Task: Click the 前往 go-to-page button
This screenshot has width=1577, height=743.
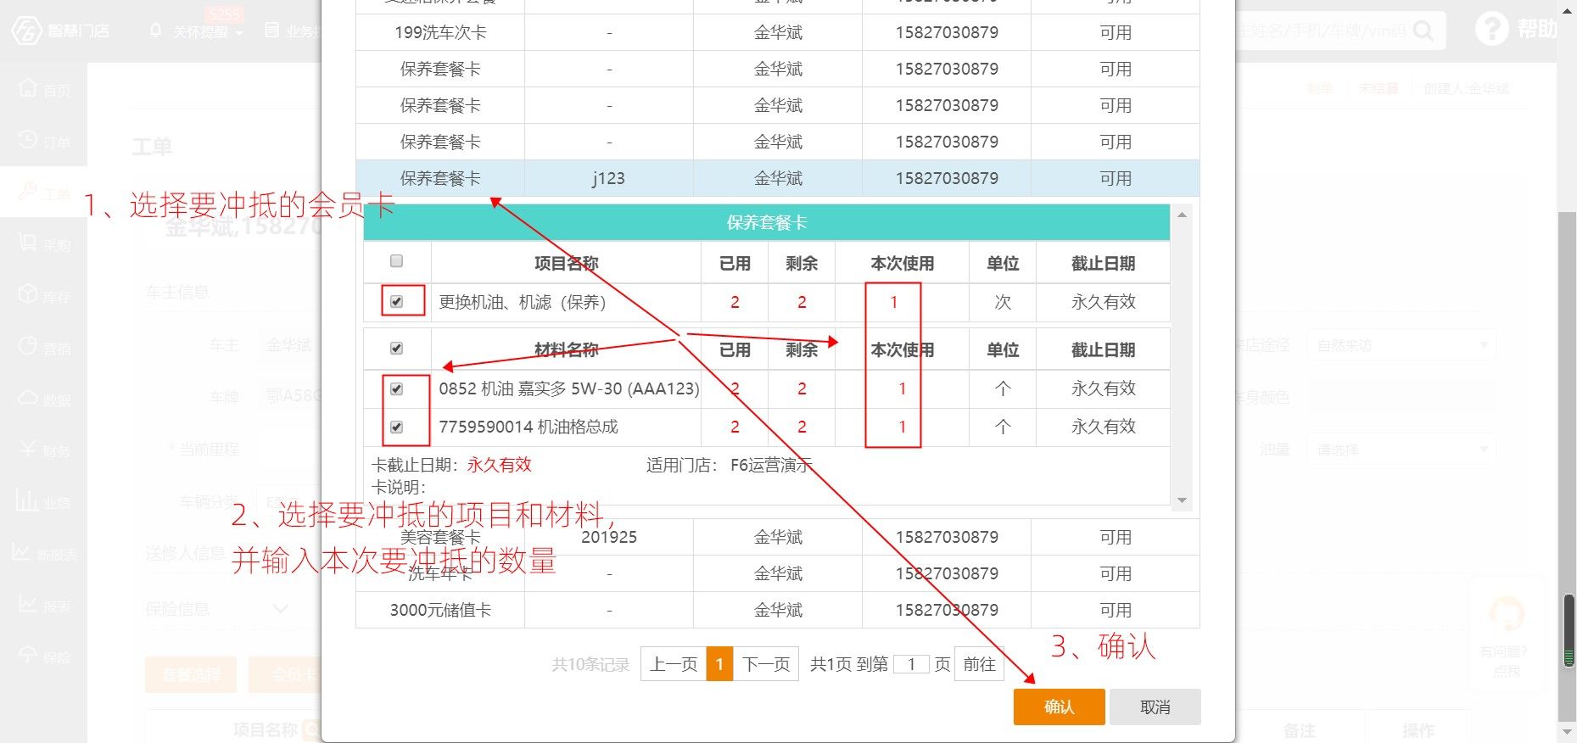Action: [x=979, y=664]
